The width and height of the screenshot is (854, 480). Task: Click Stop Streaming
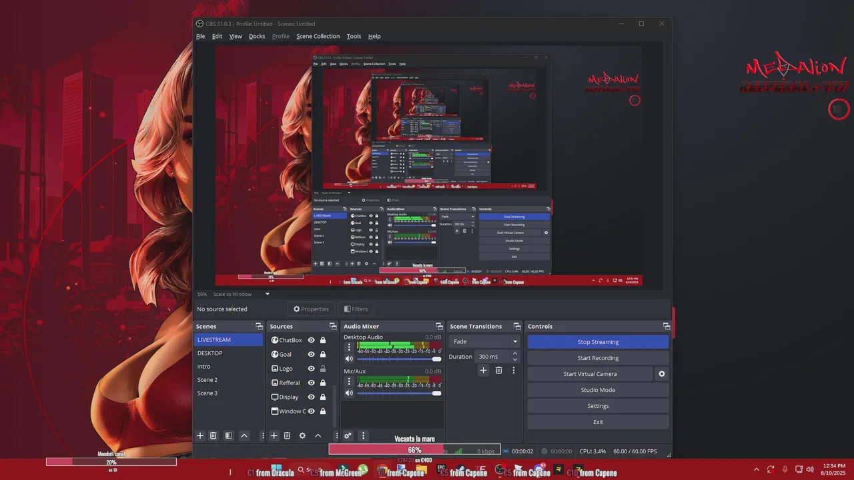point(598,342)
